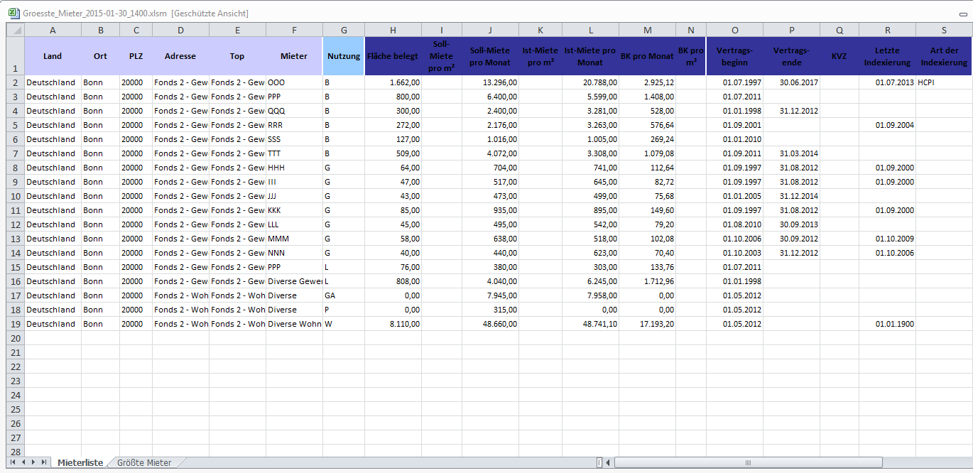Click the Vertragsende header cell
The height and width of the screenshot is (473, 973).
pyautogui.click(x=792, y=56)
